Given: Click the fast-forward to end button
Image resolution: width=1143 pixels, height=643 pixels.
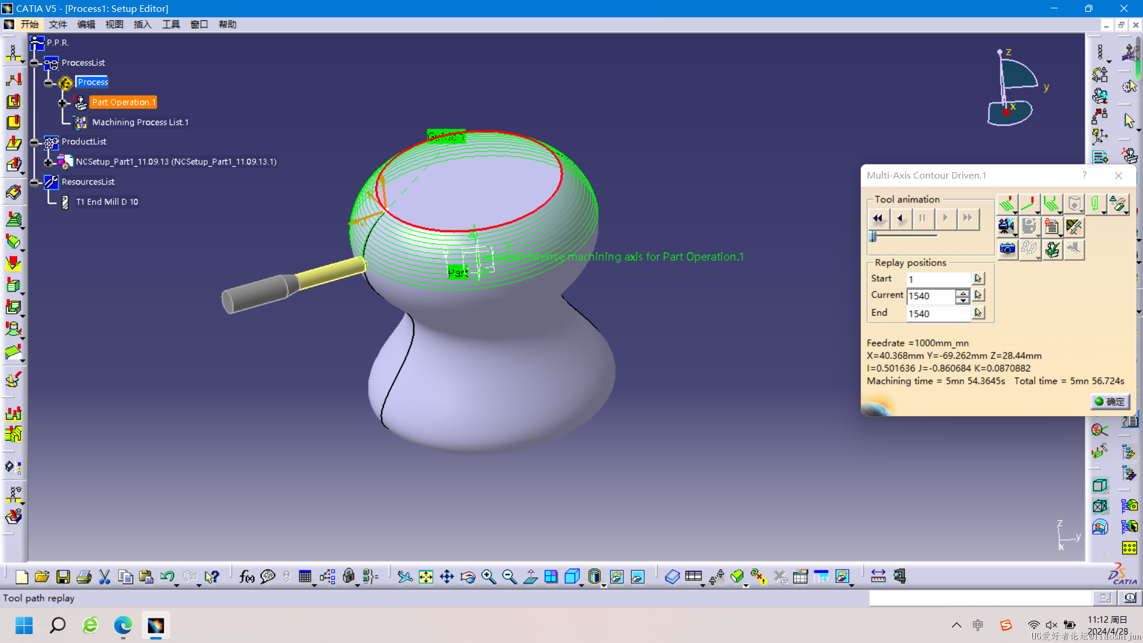Looking at the screenshot, I should pyautogui.click(x=967, y=219).
